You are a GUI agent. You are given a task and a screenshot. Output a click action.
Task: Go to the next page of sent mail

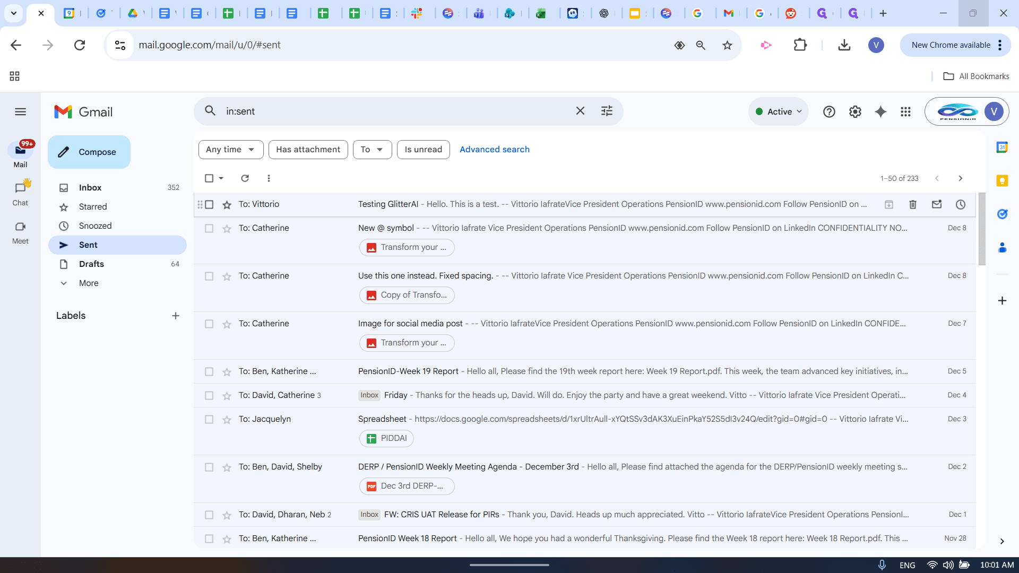pyautogui.click(x=960, y=178)
